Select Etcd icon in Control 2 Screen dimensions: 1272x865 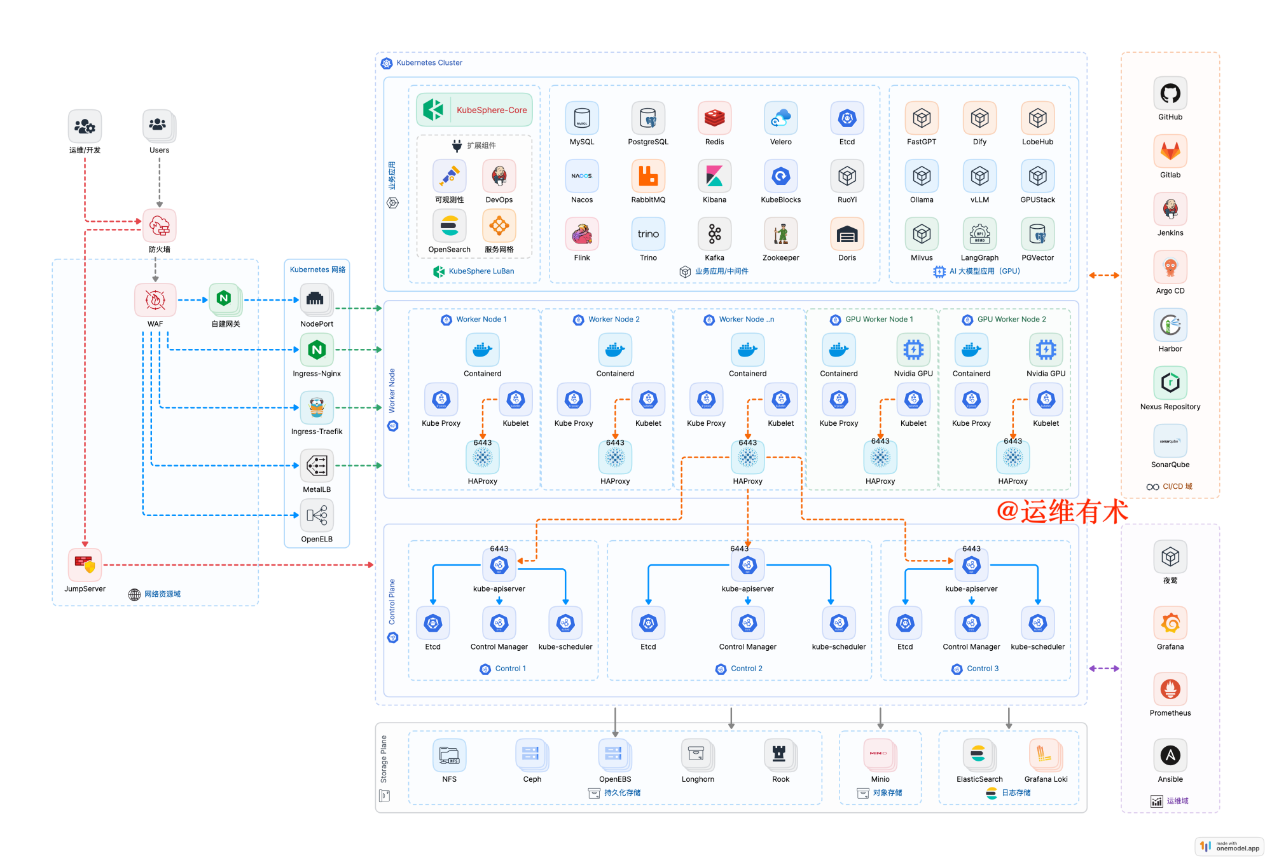tap(648, 623)
